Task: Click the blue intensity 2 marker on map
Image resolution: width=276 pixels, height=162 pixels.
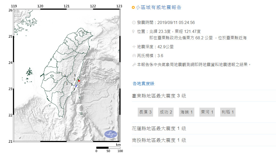Action: [x=76, y=86]
